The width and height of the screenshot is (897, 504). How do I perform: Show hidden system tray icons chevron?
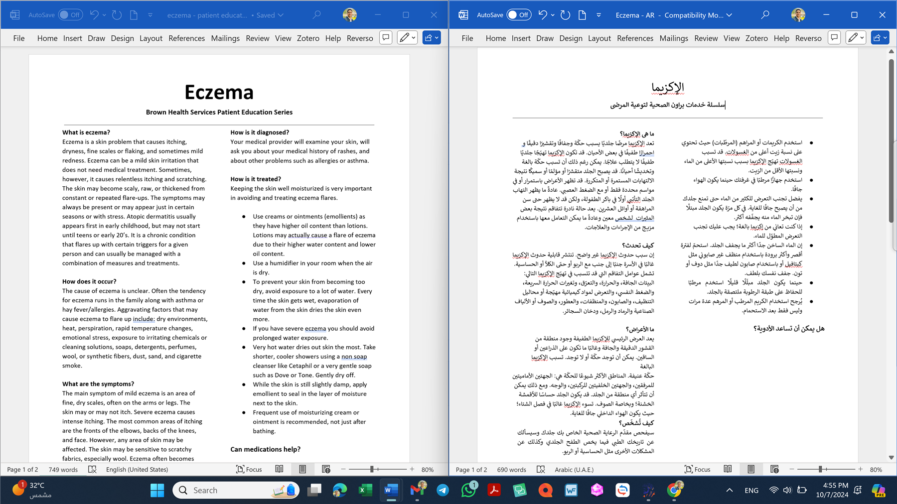729,490
